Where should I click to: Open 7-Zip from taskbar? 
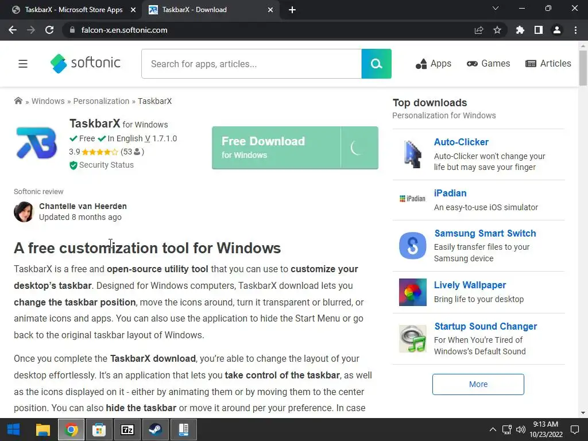click(x=127, y=430)
